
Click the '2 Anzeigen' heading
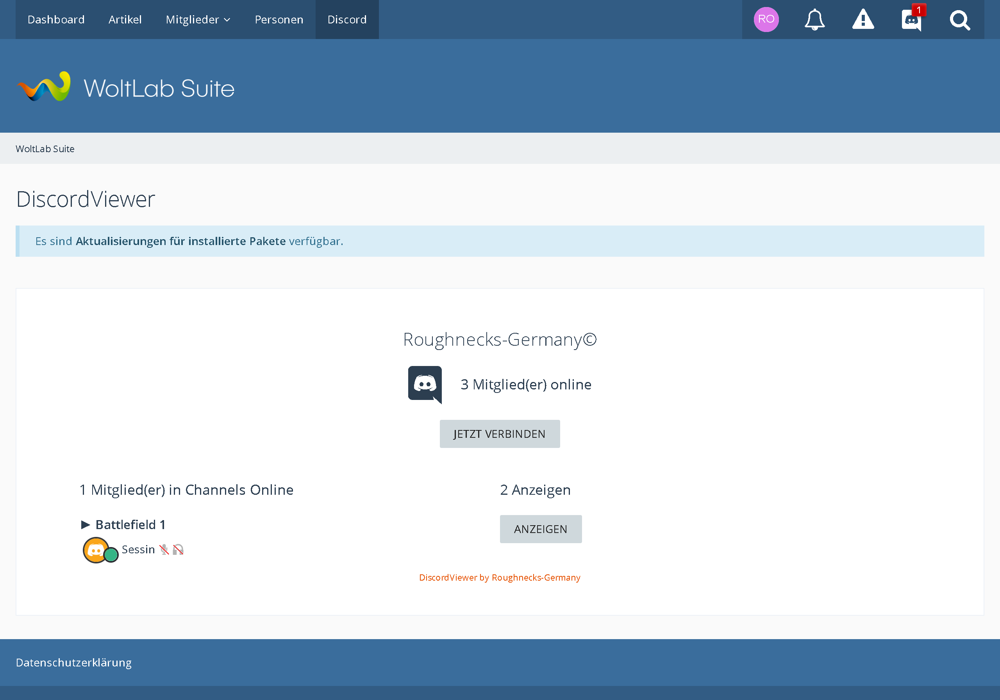(535, 490)
